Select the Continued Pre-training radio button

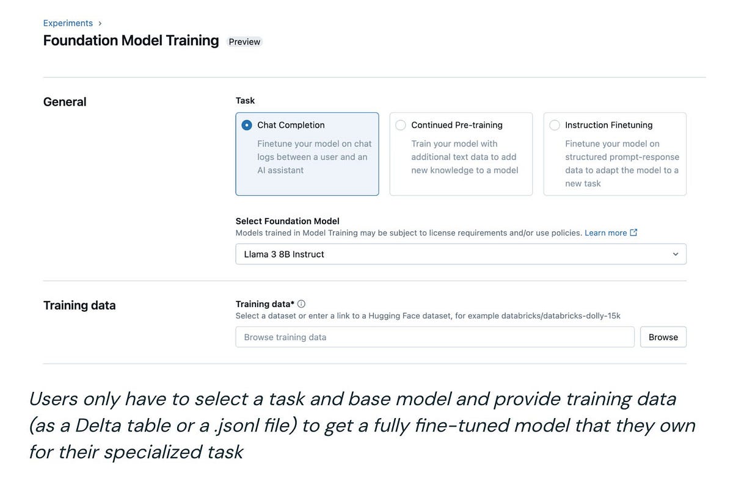coord(401,125)
